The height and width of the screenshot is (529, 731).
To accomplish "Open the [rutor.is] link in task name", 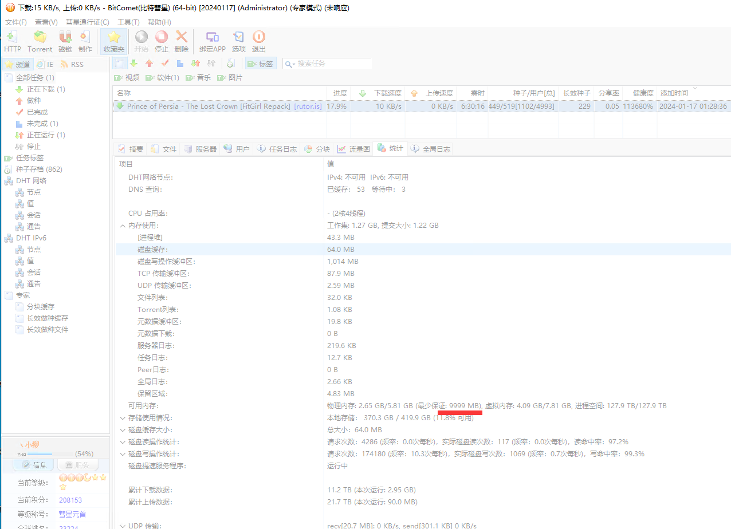I will click(308, 106).
